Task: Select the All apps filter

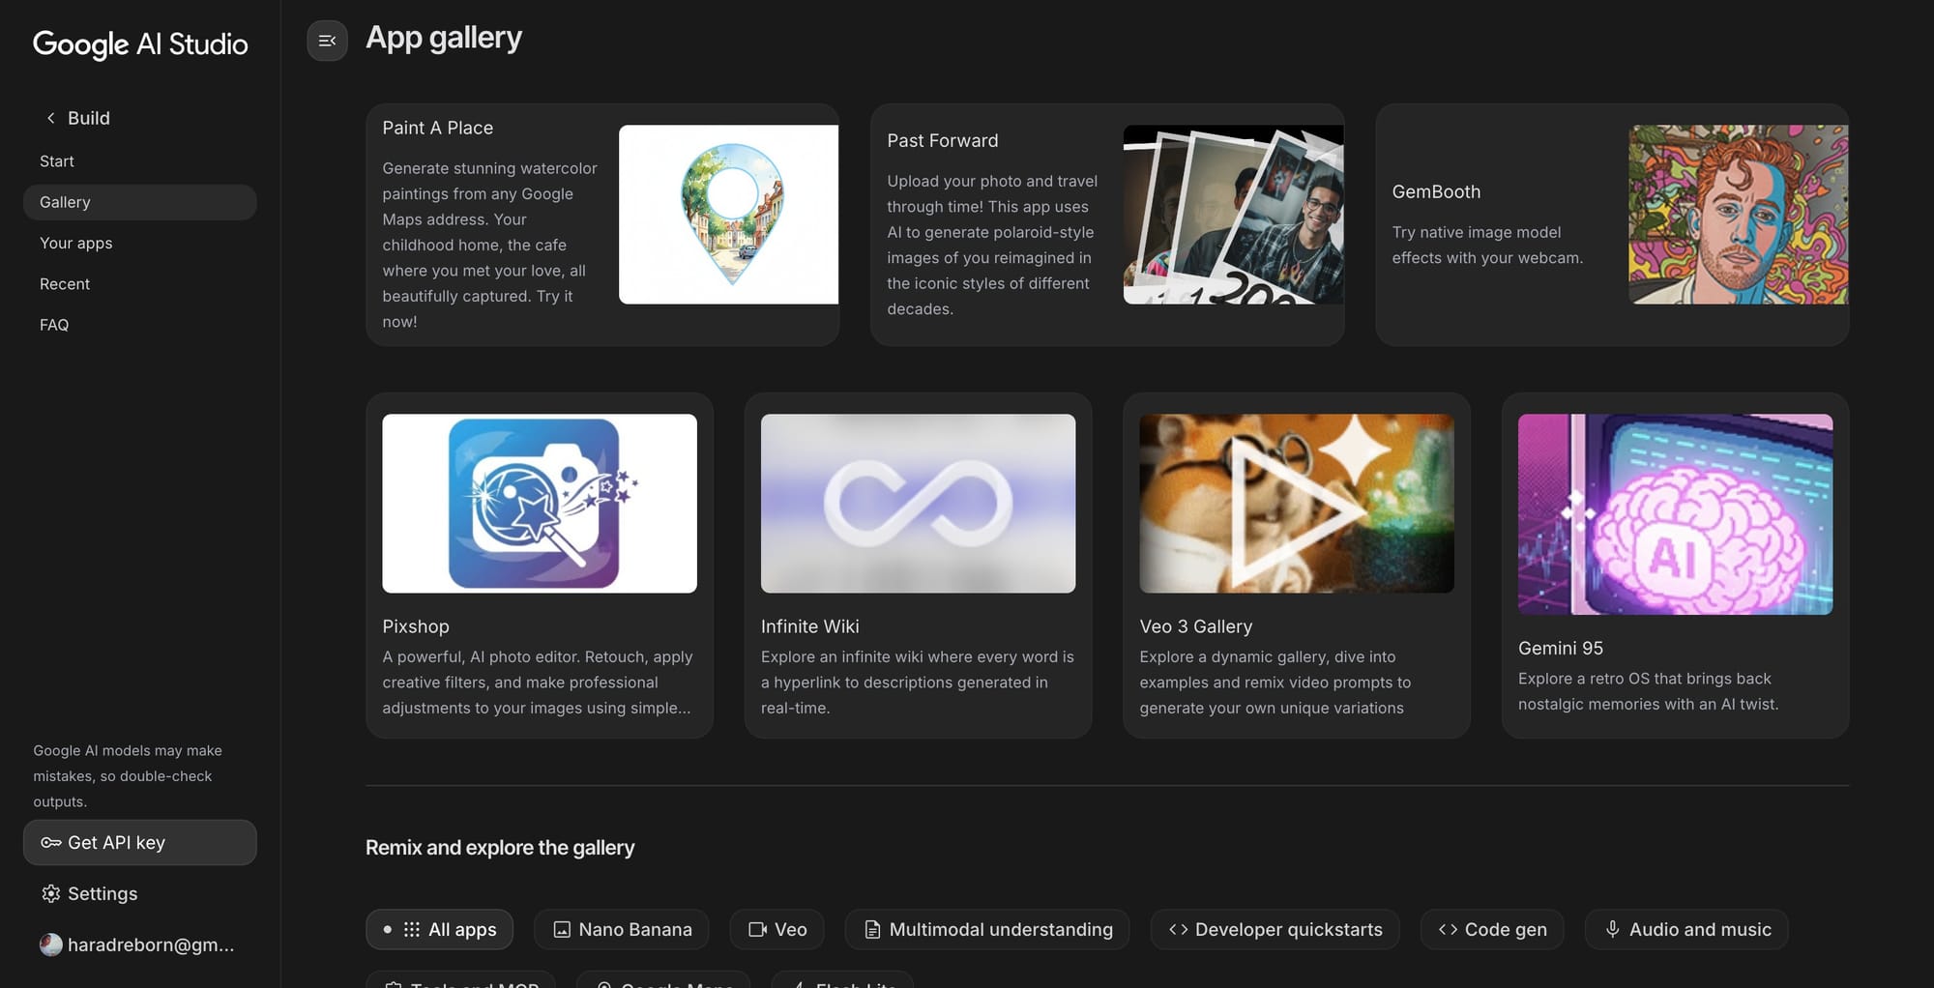Action: coord(440,929)
